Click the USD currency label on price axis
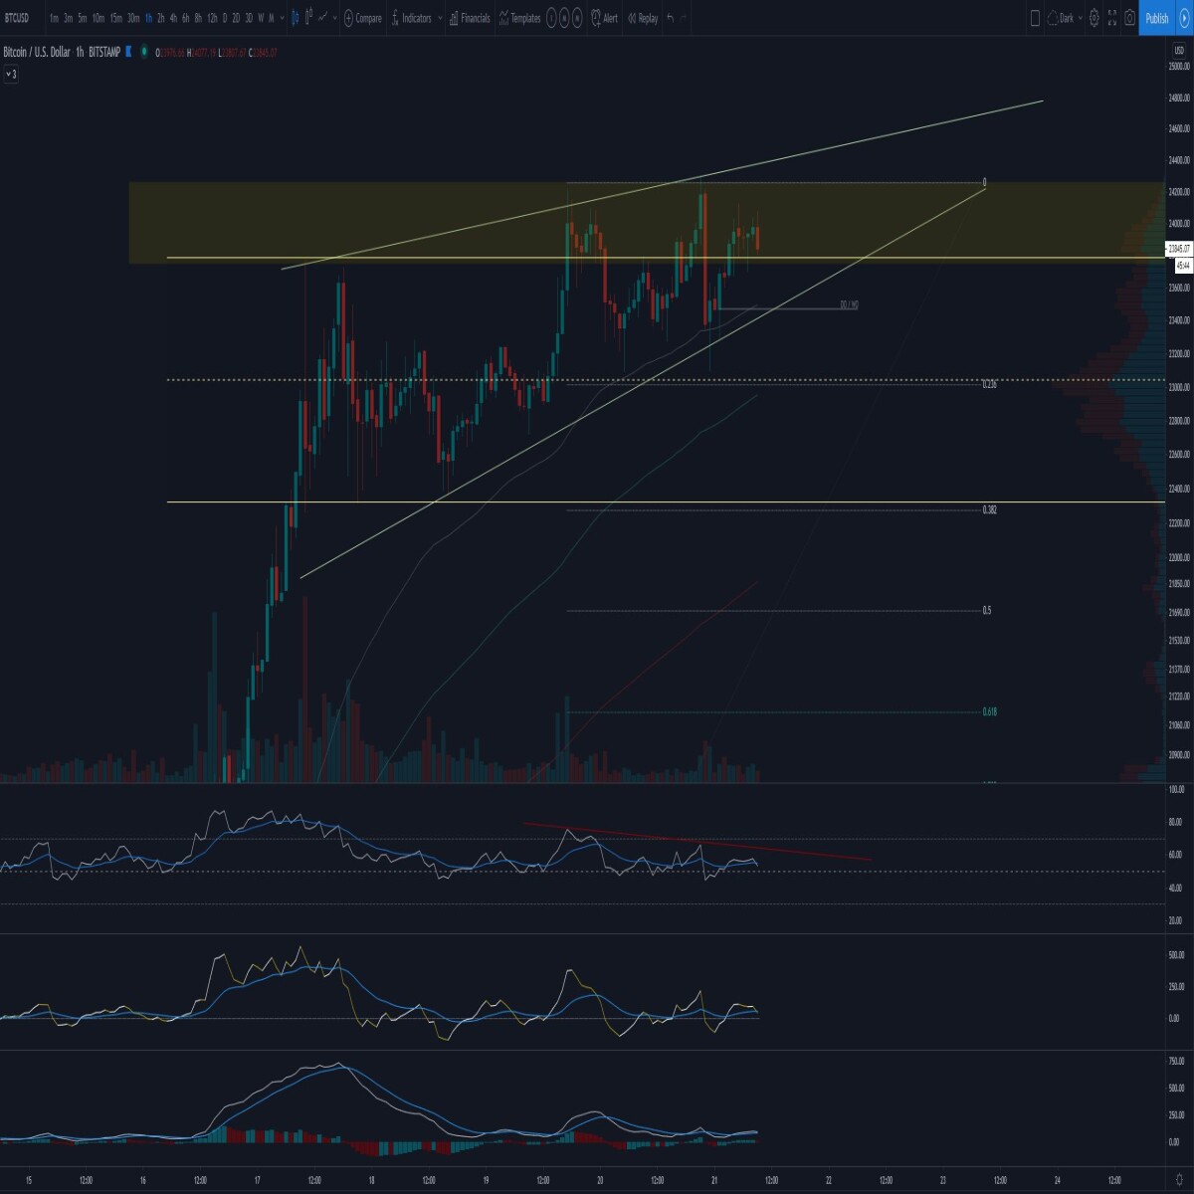The image size is (1194, 1194). tap(1179, 50)
